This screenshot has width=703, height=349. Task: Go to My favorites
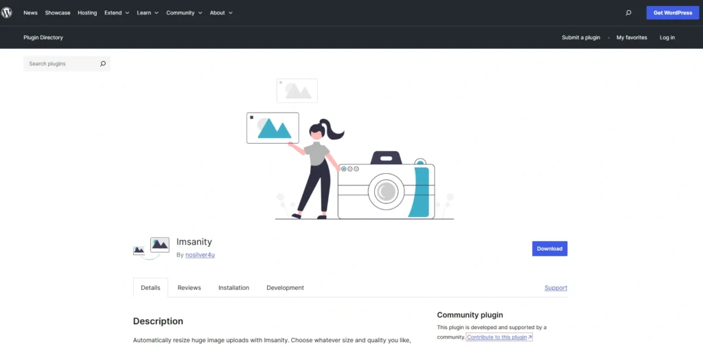[632, 38]
